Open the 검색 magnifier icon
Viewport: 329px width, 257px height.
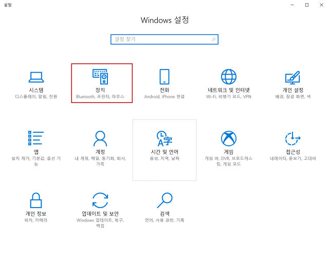[x=164, y=200]
